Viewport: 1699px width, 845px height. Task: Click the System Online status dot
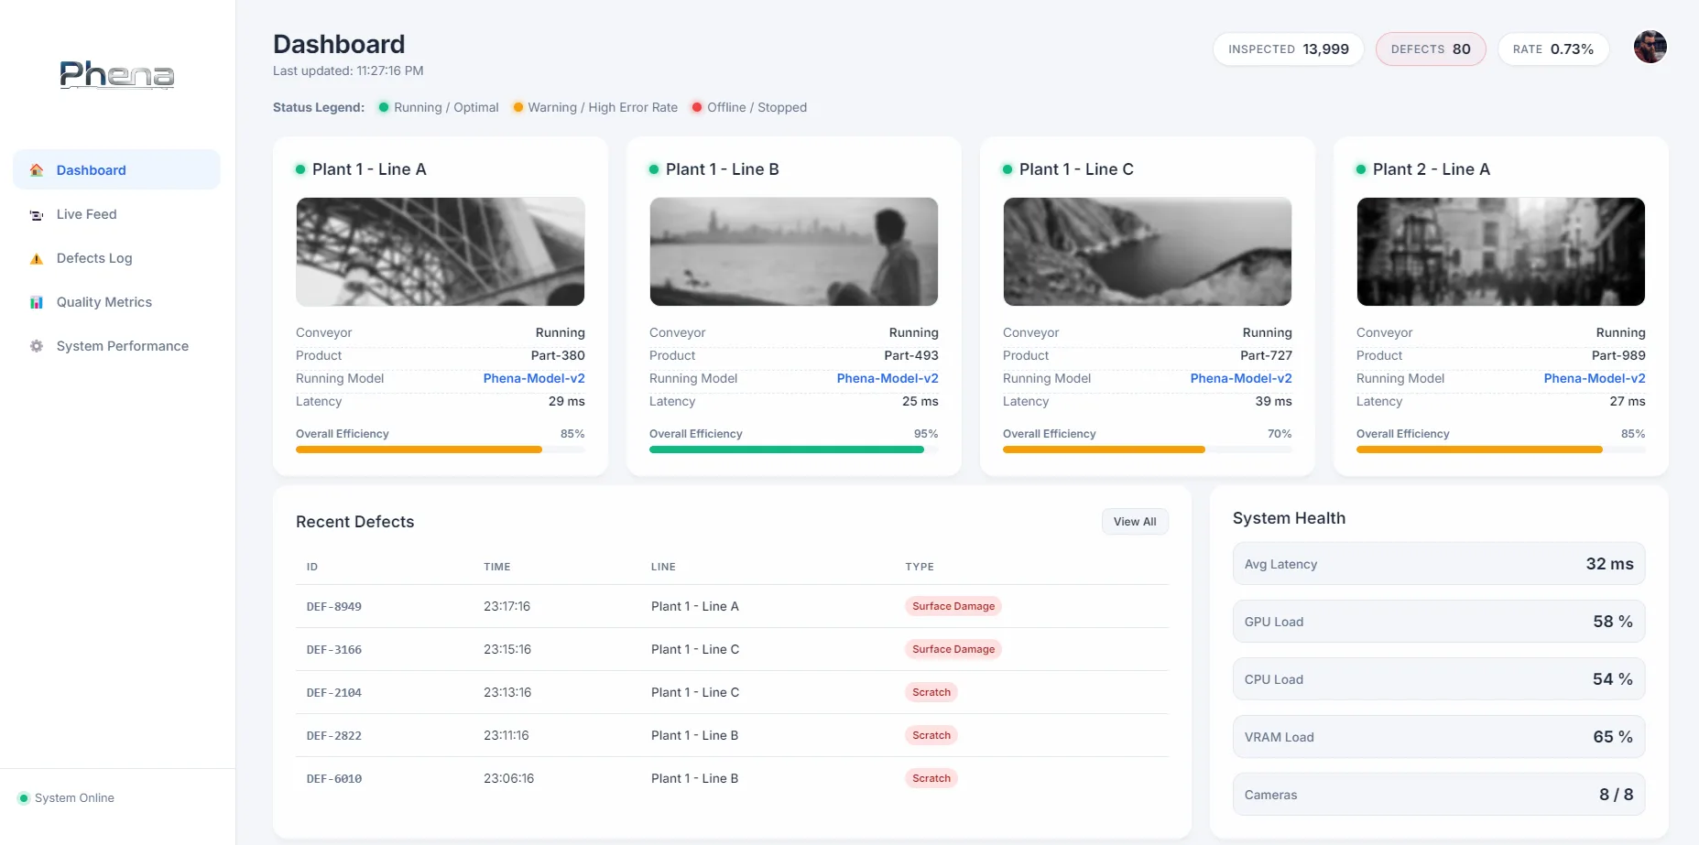[26, 797]
